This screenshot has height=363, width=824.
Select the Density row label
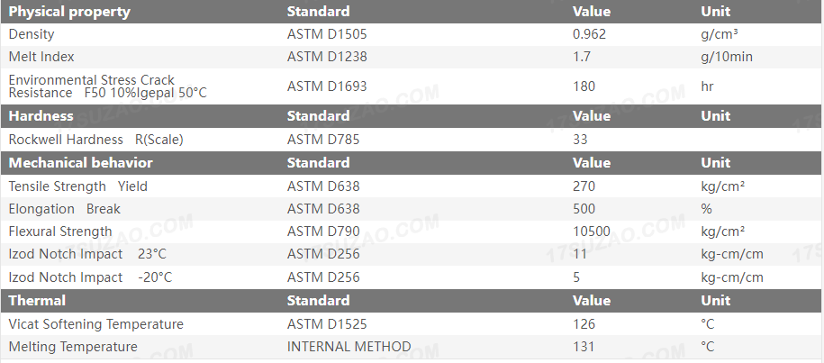pyautogui.click(x=32, y=34)
